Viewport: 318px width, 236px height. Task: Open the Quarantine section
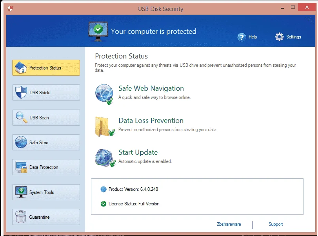46,217
